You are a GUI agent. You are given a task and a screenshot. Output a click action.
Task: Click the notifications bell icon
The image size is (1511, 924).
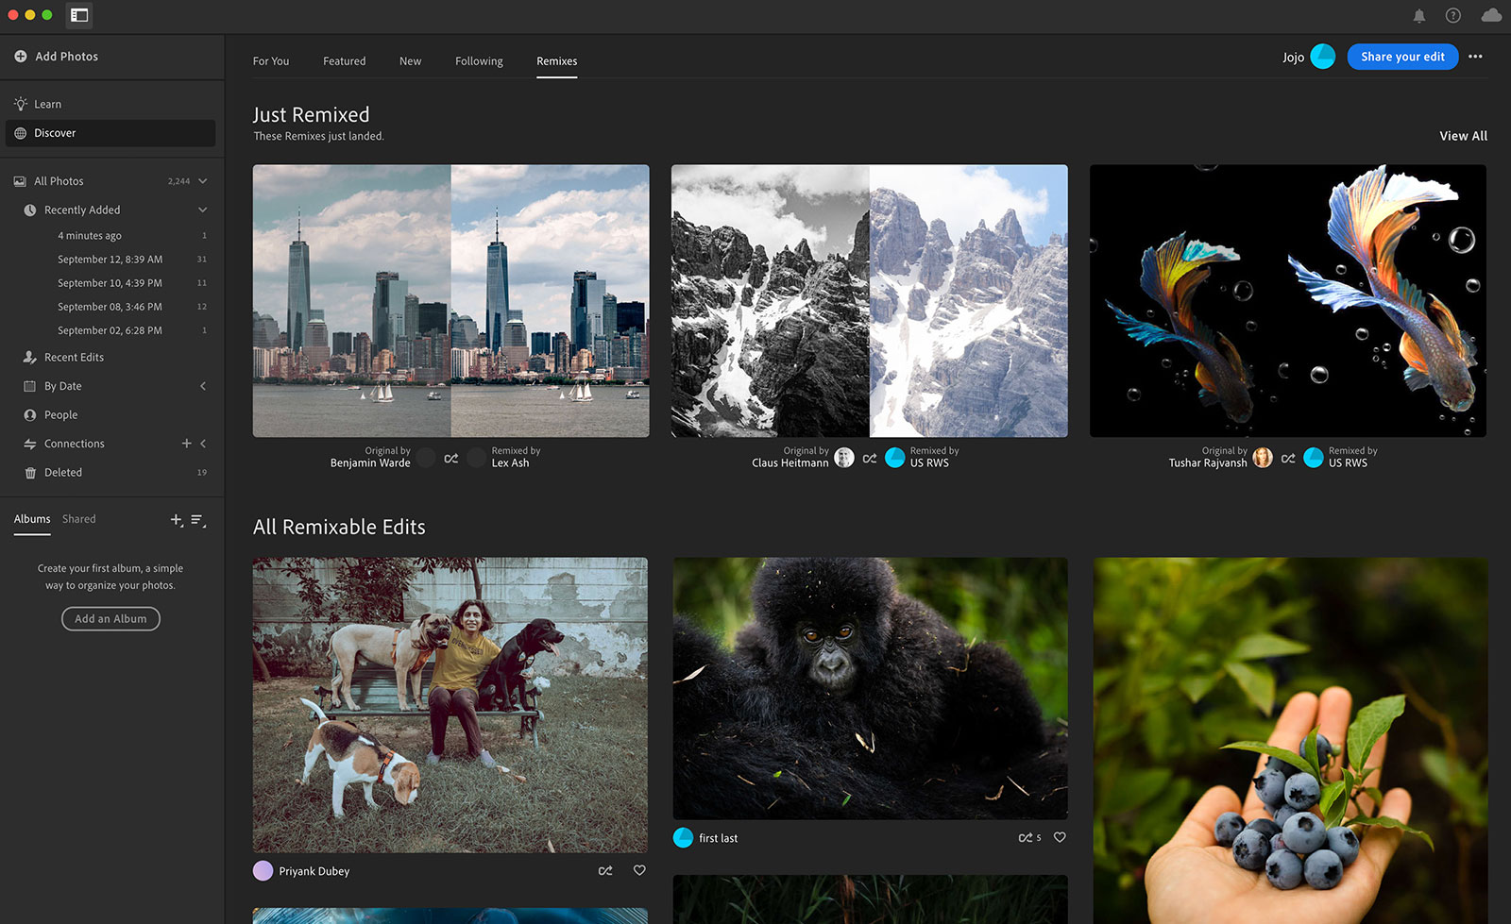[1418, 16]
